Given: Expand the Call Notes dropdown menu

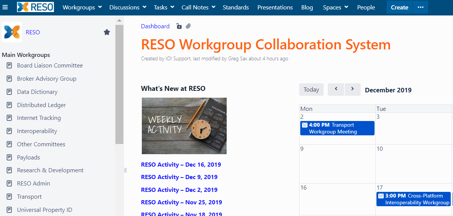Looking at the screenshot, I should [198, 7].
